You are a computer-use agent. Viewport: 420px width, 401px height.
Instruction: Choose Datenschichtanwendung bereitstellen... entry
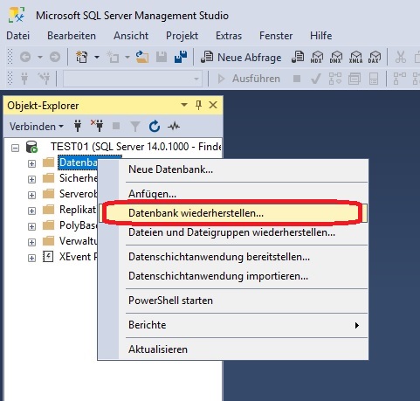click(x=233, y=257)
